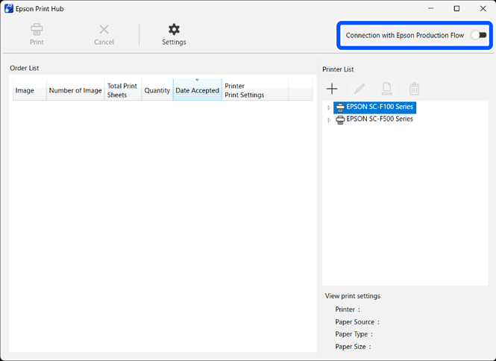Viewport: 496px width, 361px height.
Task: Click the pencil edit printer icon
Action: [x=360, y=89]
